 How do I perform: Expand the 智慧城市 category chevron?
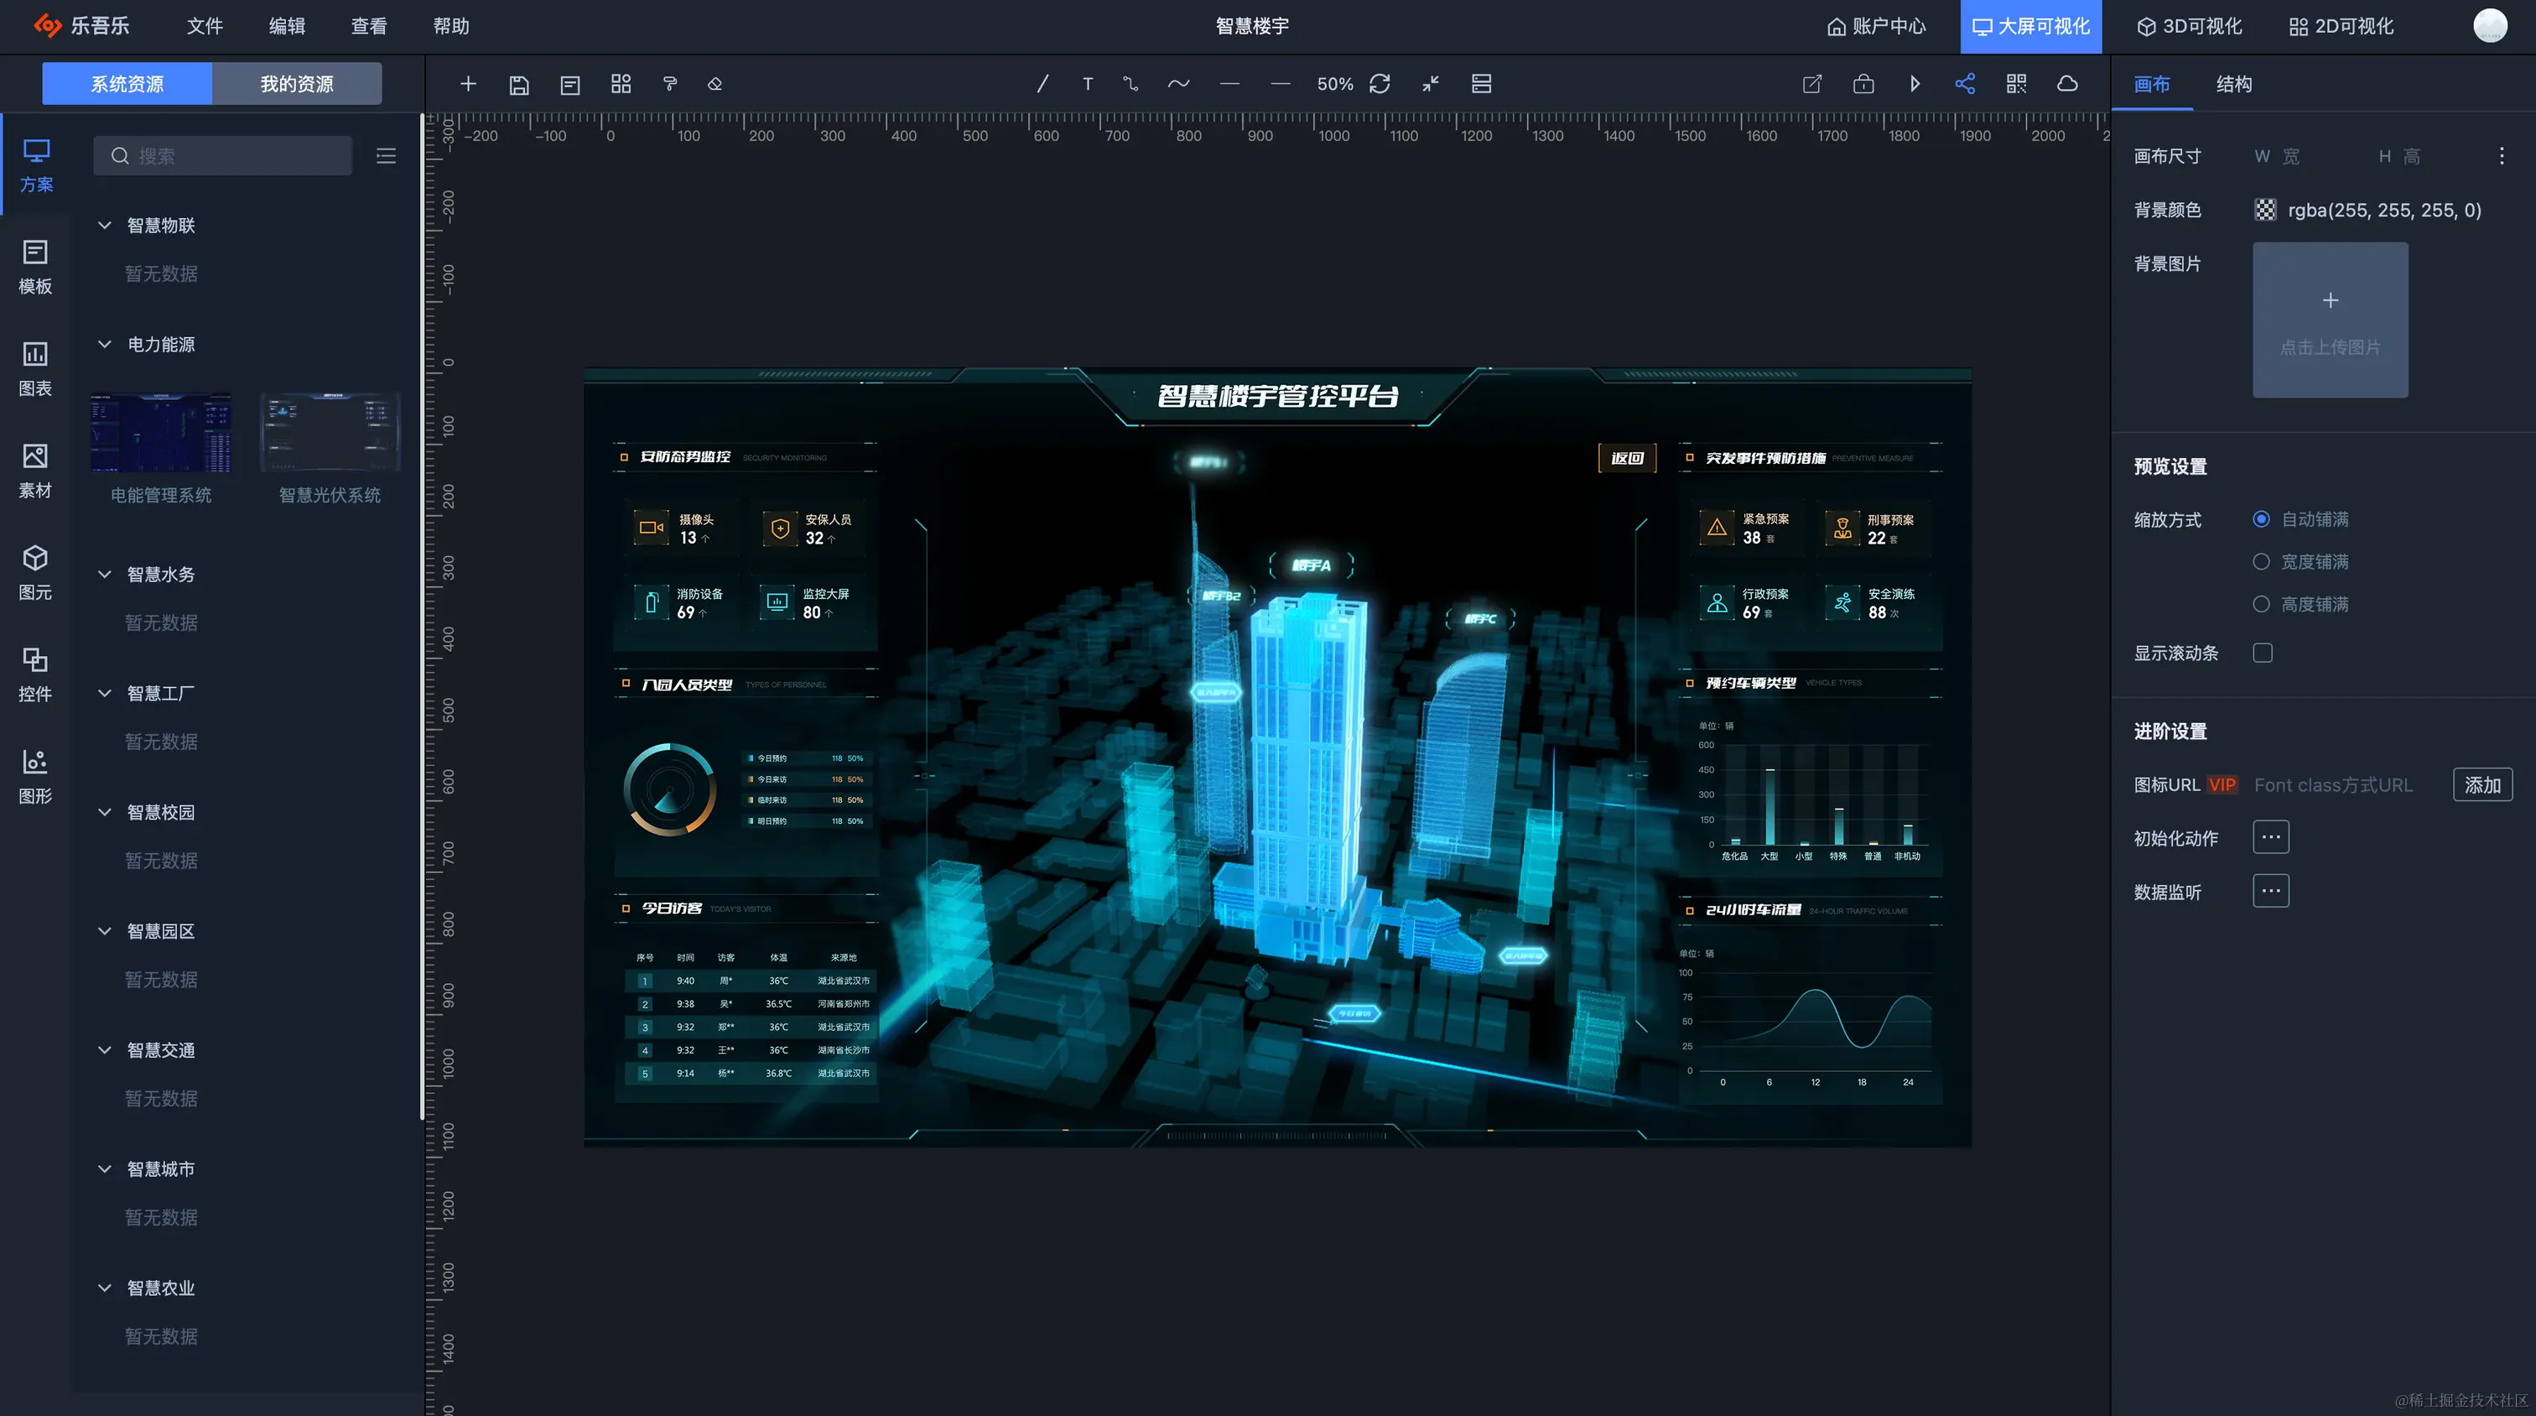point(104,1169)
